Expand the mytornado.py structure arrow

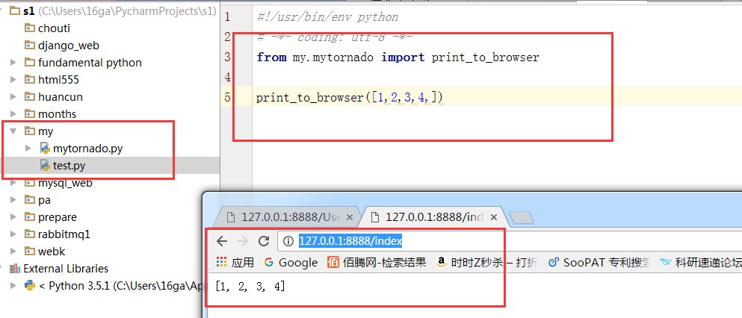28,149
